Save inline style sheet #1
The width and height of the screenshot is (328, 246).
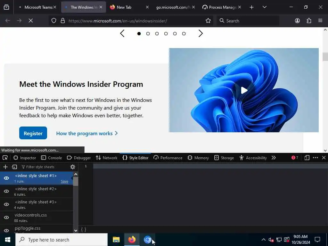click(64, 181)
